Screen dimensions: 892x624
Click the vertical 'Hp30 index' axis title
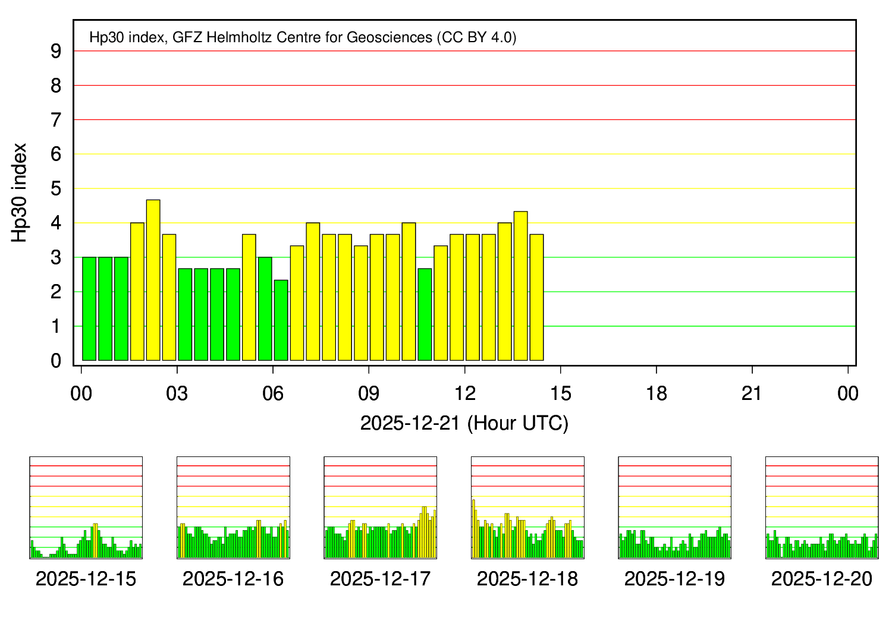20,193
